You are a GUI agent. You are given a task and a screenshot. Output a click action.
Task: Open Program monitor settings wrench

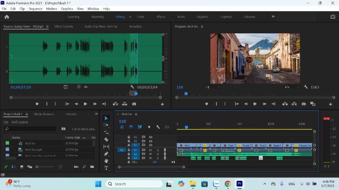pyautogui.click(x=306, y=87)
